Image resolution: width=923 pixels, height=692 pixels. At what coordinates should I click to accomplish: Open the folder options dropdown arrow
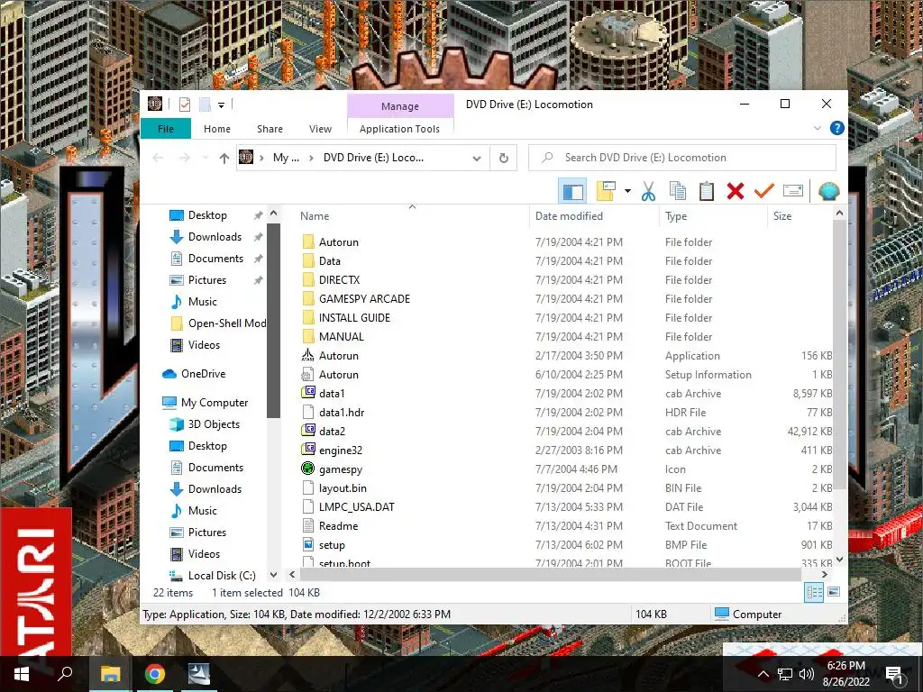click(627, 191)
